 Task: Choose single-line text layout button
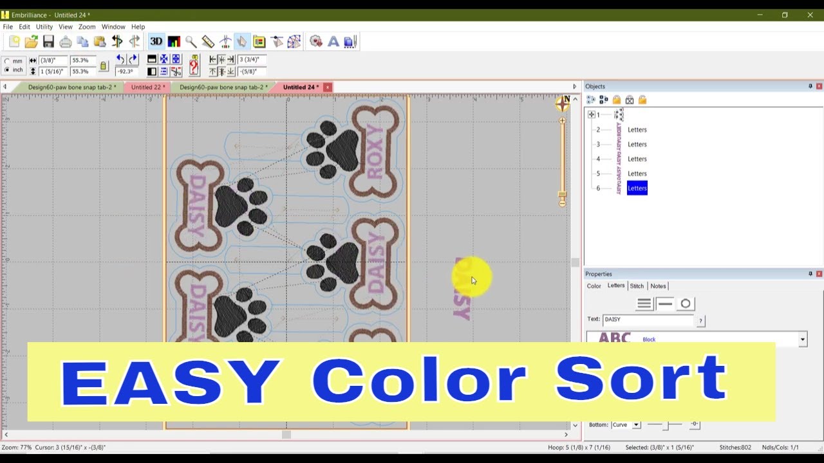pyautogui.click(x=665, y=304)
